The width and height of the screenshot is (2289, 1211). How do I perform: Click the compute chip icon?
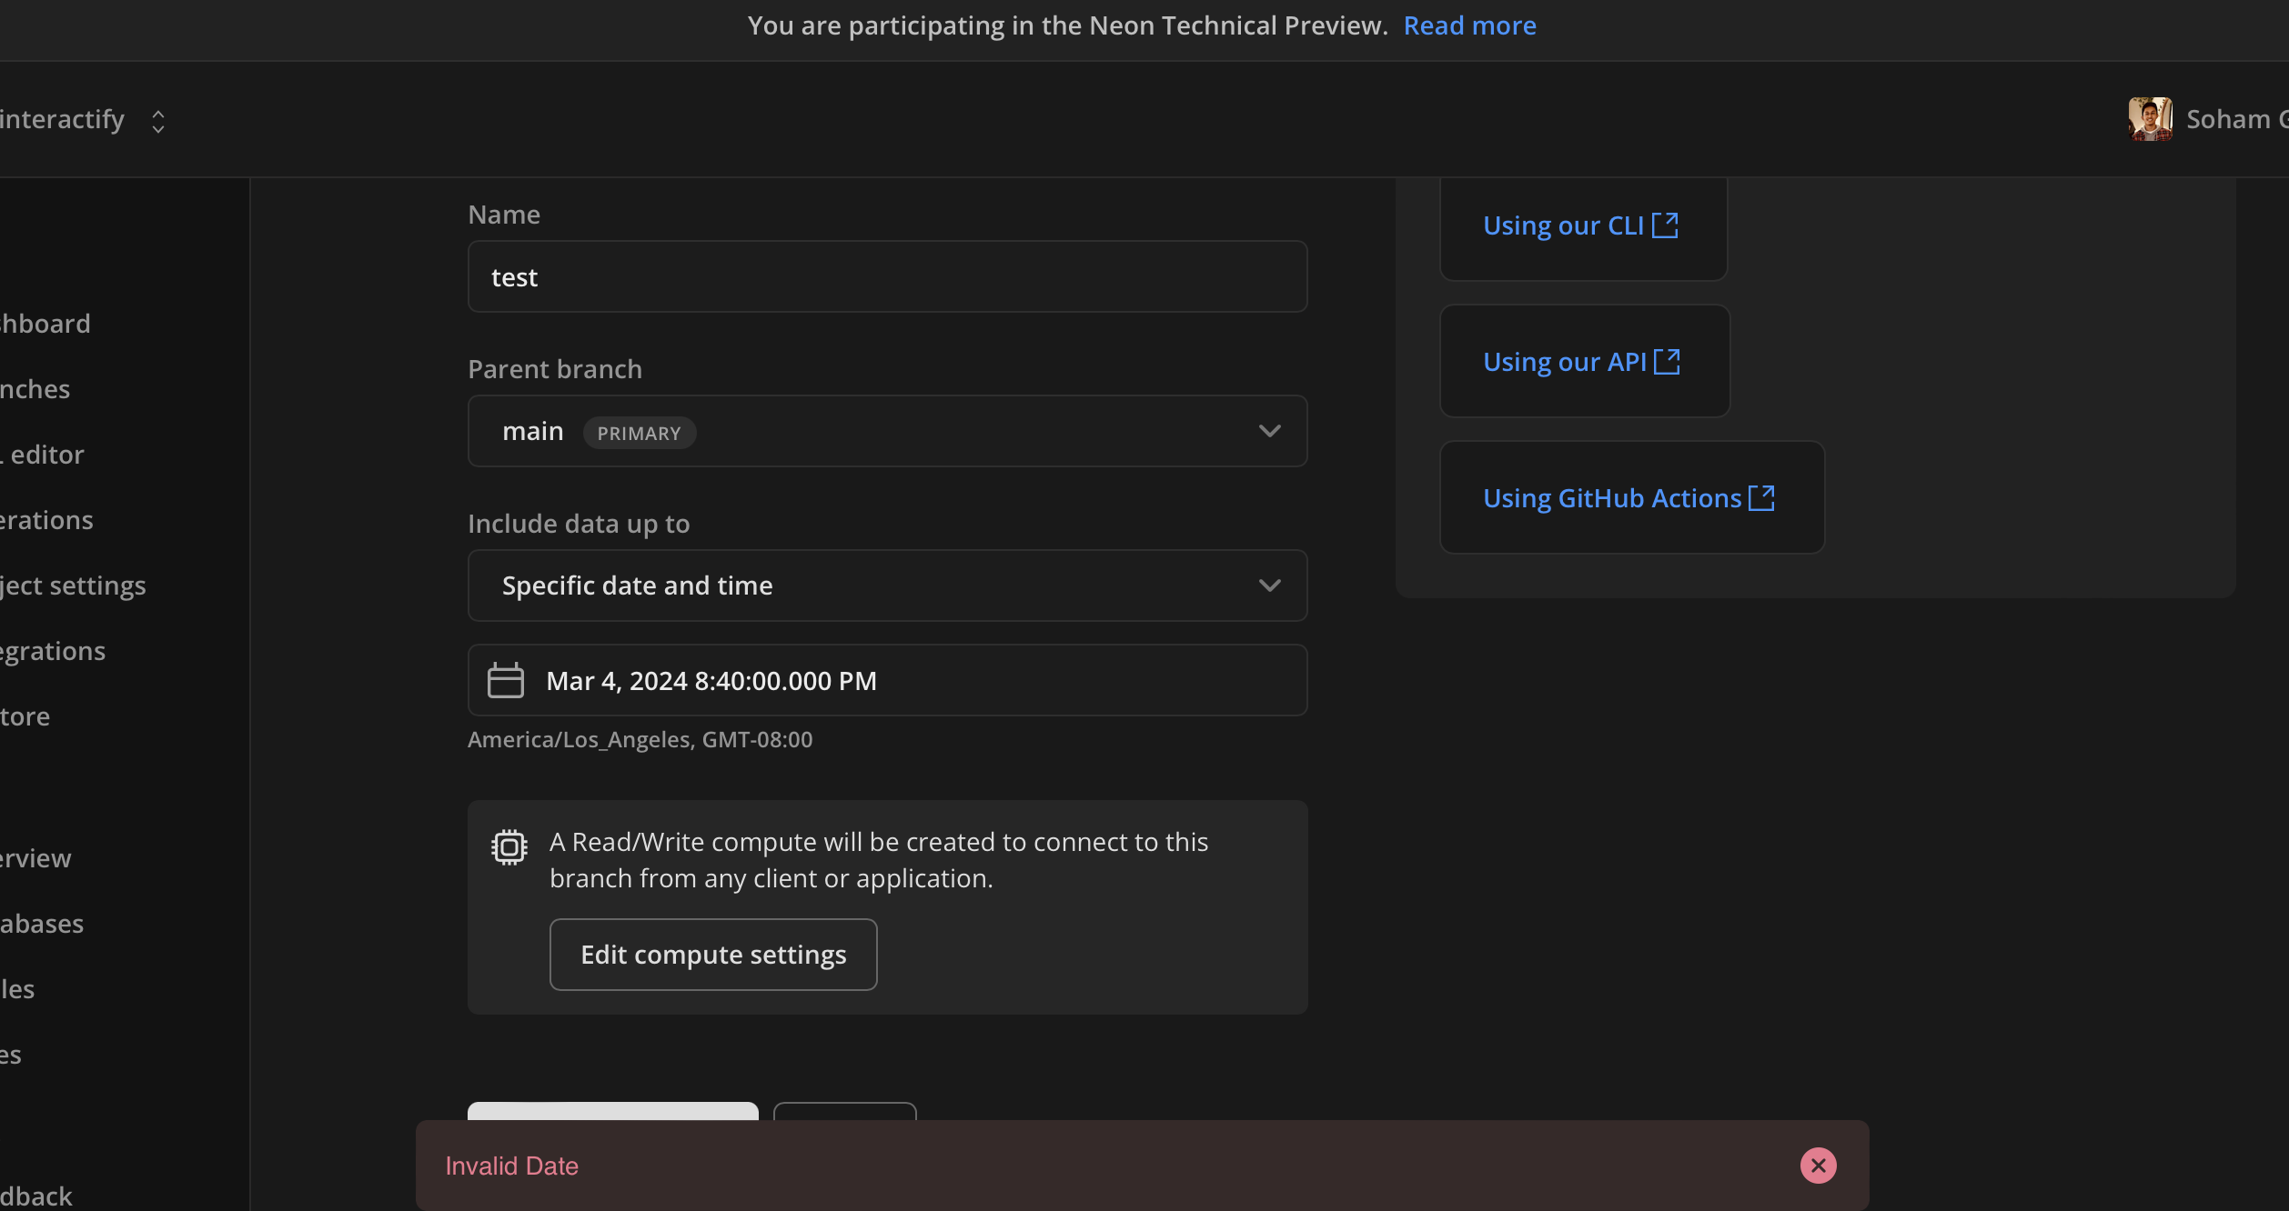pos(509,847)
